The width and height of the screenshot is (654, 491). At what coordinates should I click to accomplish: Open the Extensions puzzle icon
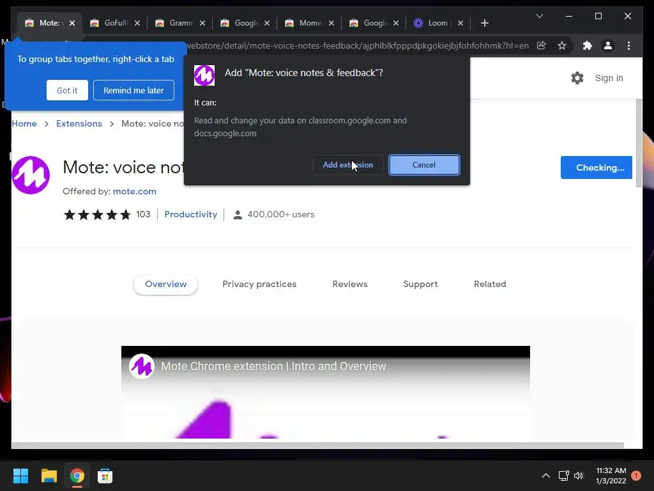588,45
